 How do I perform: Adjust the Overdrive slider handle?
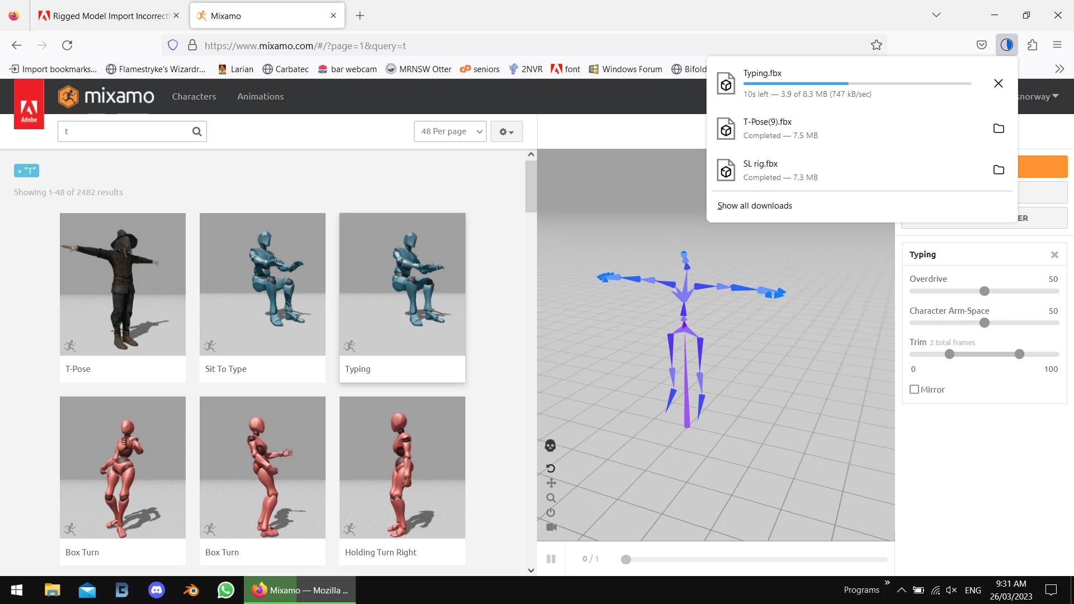pos(984,291)
